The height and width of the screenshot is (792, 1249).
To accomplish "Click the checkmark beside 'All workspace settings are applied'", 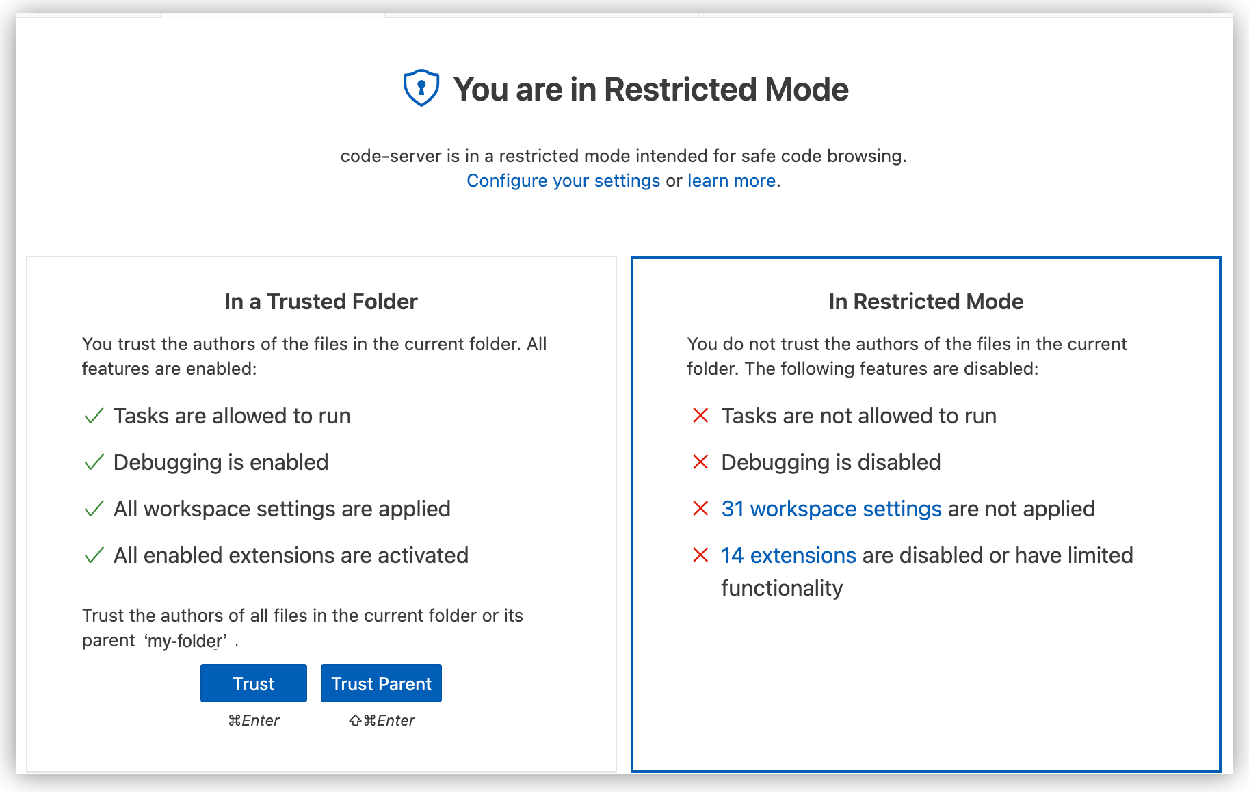I will (x=93, y=508).
